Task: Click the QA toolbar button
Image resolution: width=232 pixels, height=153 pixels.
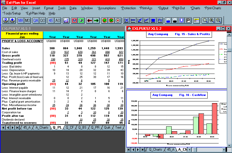Action: (x=36, y=21)
